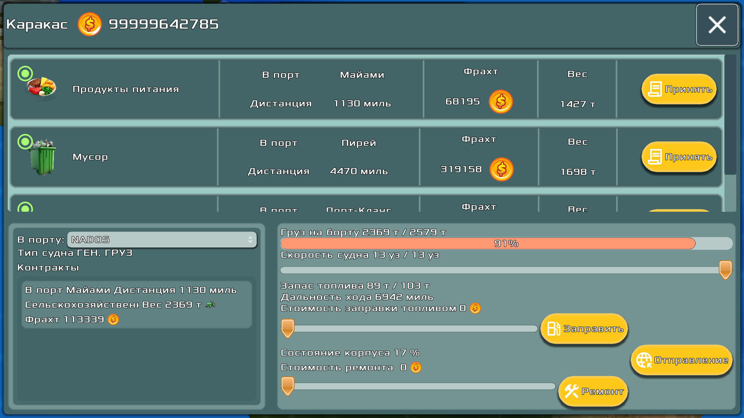The height and width of the screenshot is (418, 744).
Task: Click the coin icon beside the Каракас balance
Action: pos(89,24)
